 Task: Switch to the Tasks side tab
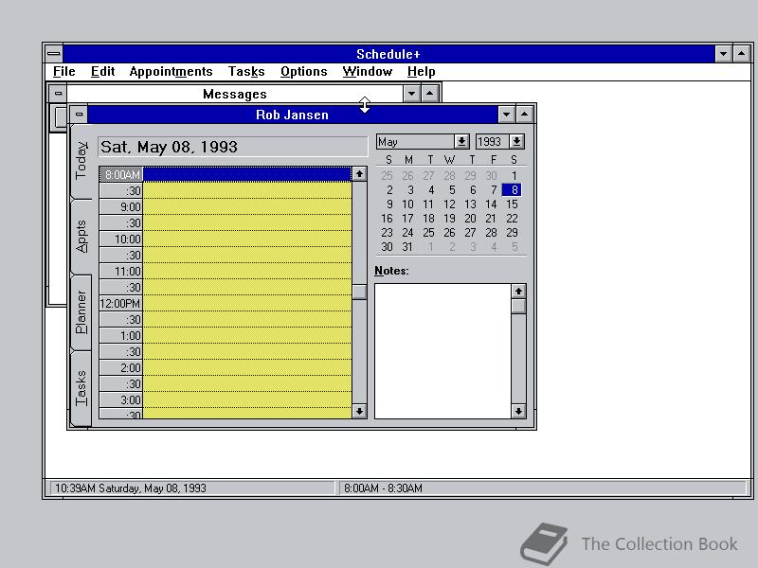click(x=81, y=388)
